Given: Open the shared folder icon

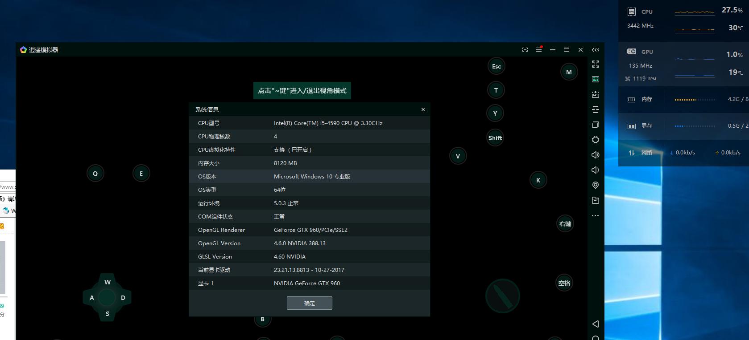Looking at the screenshot, I should coord(596,200).
